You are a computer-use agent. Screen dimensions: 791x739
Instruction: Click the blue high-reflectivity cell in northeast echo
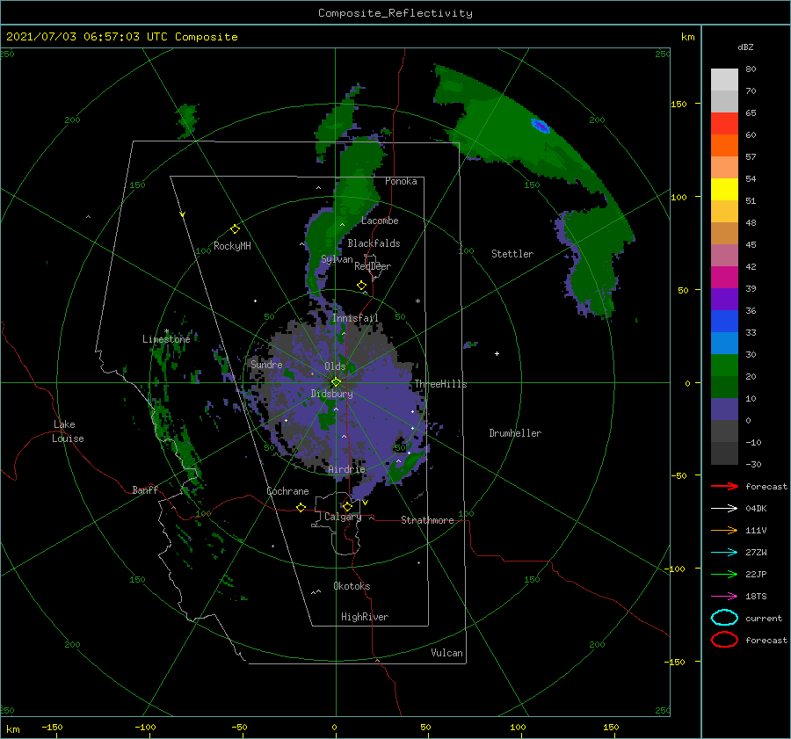[541, 125]
